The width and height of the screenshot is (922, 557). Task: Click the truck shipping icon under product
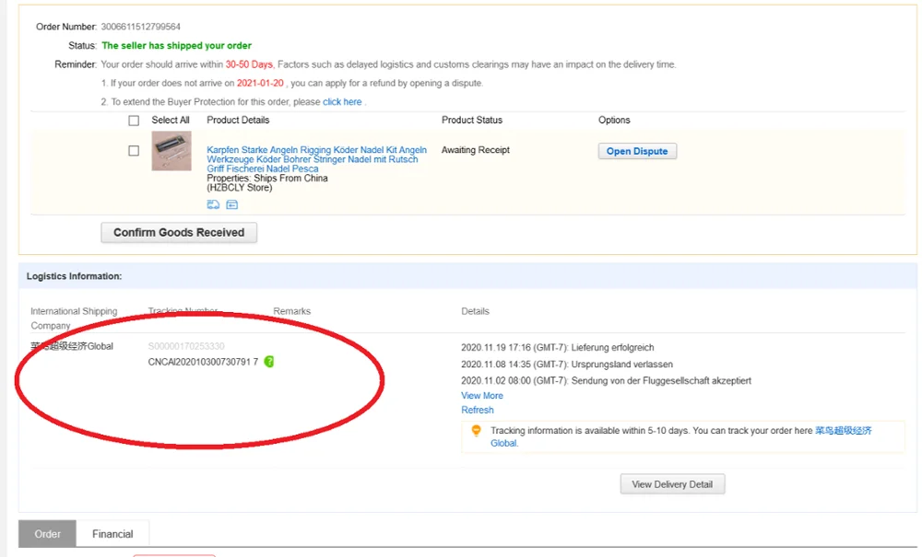(213, 204)
